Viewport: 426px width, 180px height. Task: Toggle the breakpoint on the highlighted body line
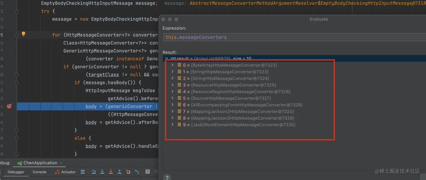coord(9,106)
